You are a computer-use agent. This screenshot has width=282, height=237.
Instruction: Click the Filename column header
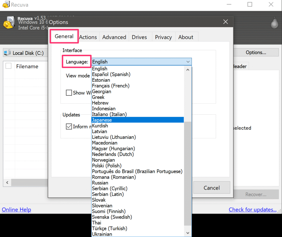(x=27, y=66)
